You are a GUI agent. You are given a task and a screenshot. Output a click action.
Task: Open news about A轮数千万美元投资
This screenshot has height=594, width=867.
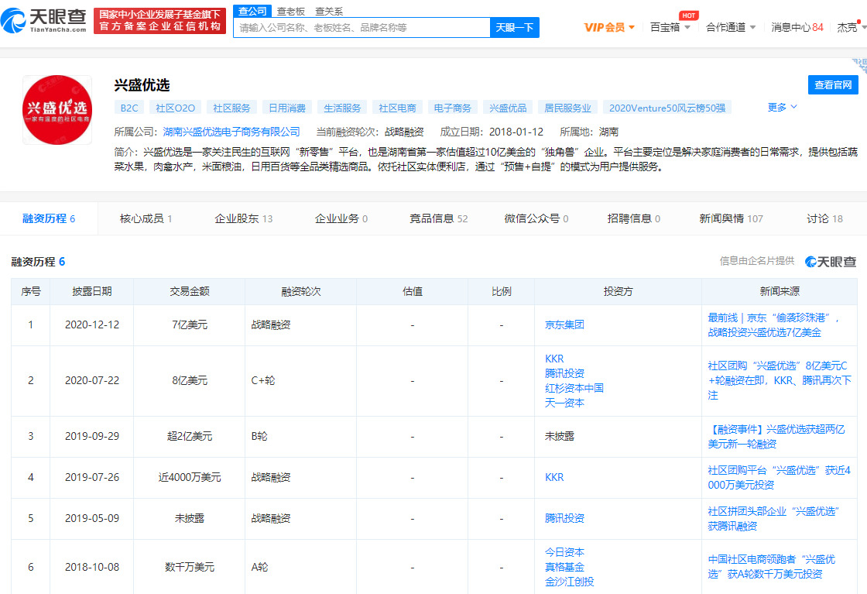click(772, 567)
